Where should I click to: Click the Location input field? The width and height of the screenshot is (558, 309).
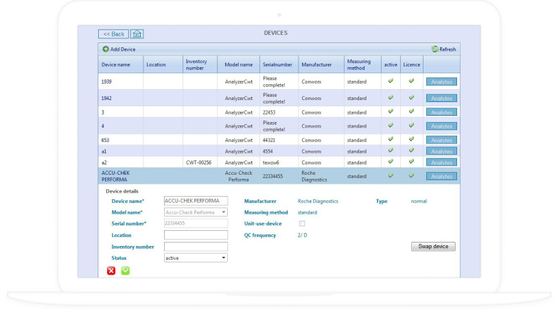pyautogui.click(x=196, y=235)
